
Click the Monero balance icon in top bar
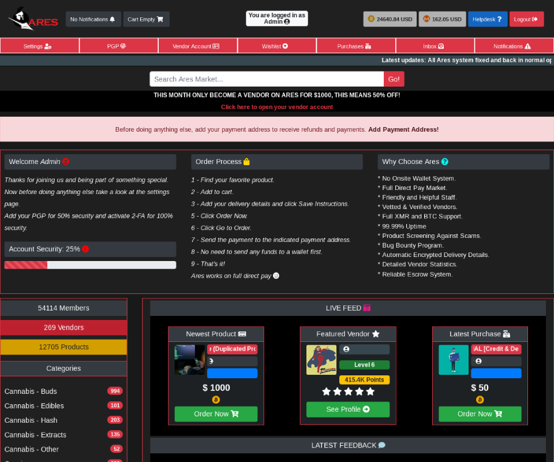tap(425, 19)
